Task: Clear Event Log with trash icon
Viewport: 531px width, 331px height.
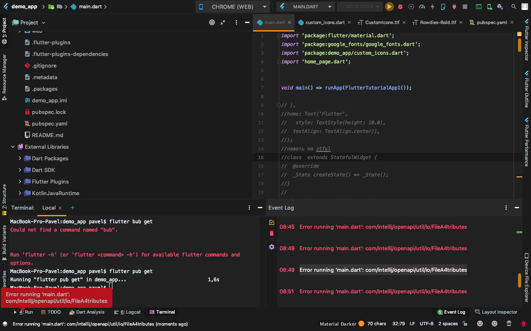Action: 272,233
